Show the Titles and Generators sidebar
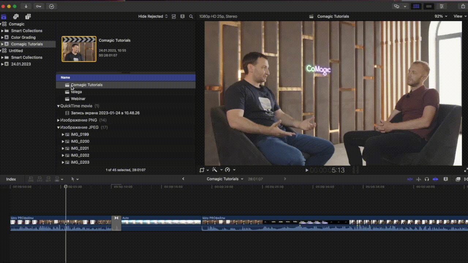Screen dimensions: 468x263 28,16
